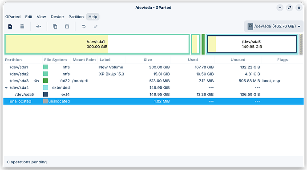Click the Paste partition clipboard icon

pyautogui.click(x=67, y=26)
